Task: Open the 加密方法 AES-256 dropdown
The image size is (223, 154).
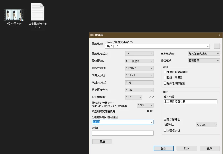Action: (206, 125)
